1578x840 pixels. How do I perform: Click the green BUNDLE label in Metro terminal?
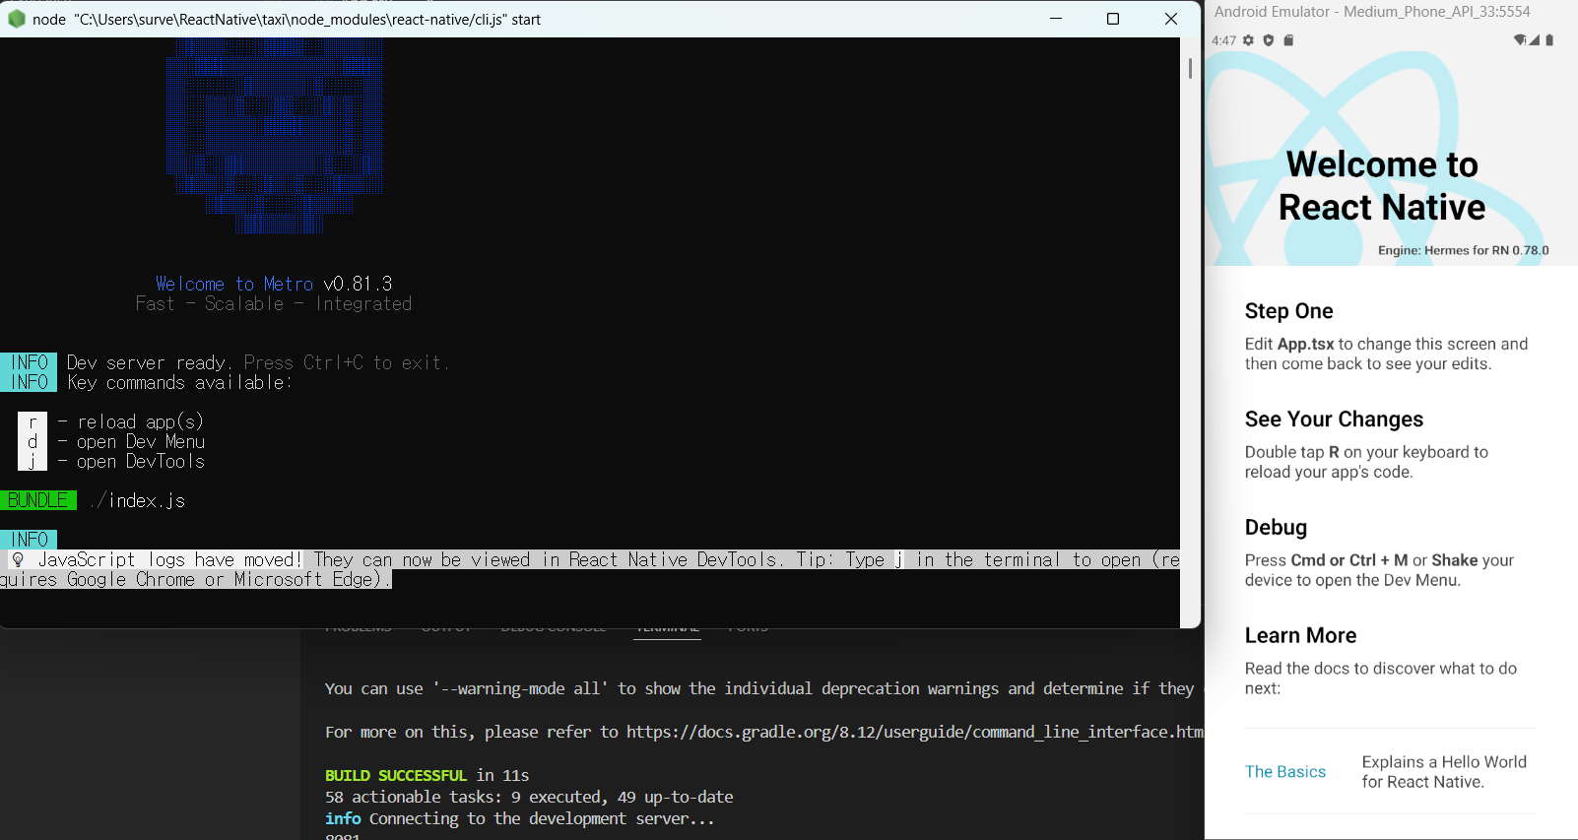point(38,500)
